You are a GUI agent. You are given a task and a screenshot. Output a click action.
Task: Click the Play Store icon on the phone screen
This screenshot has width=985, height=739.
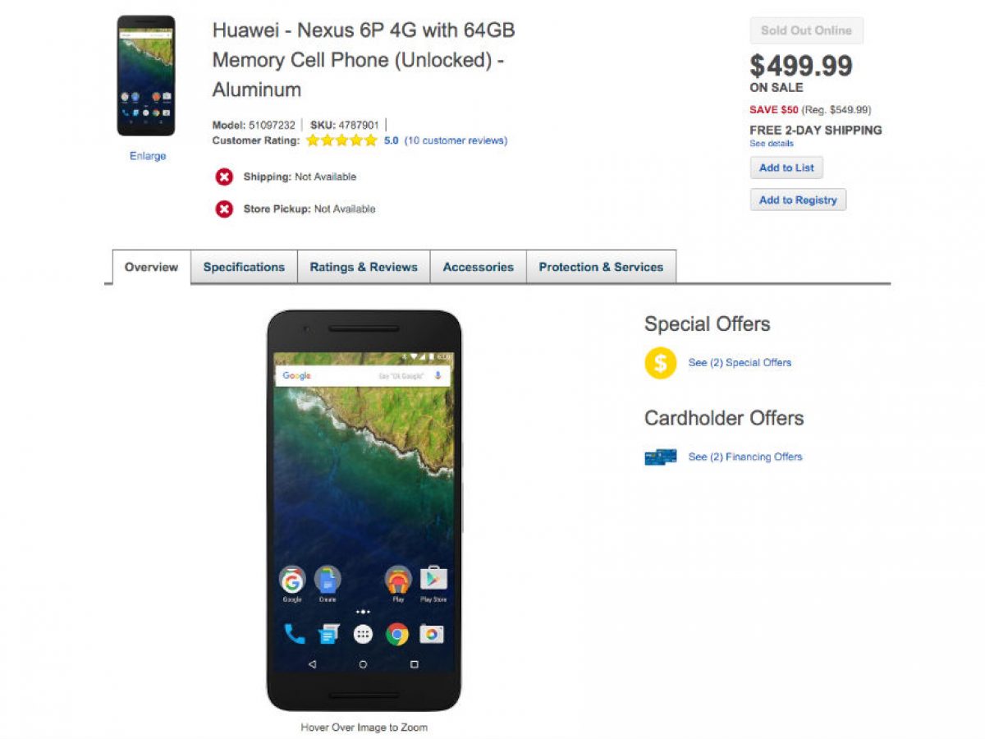(x=433, y=579)
